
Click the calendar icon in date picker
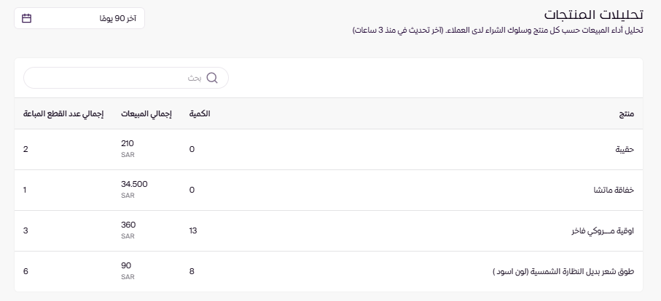click(x=27, y=17)
